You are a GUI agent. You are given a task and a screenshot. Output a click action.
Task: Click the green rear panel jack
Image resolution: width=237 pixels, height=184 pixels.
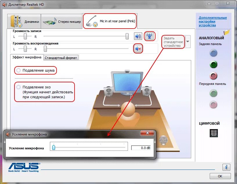214,64
